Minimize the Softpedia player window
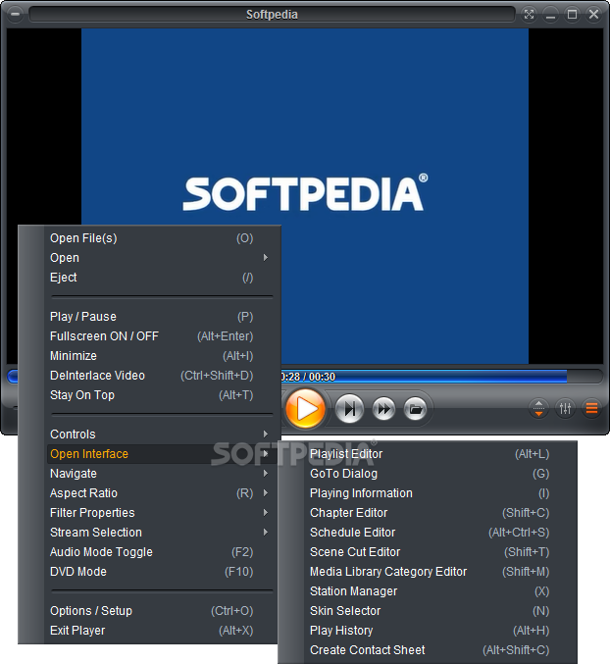Viewport: 610px width, 664px height. pyautogui.click(x=550, y=15)
